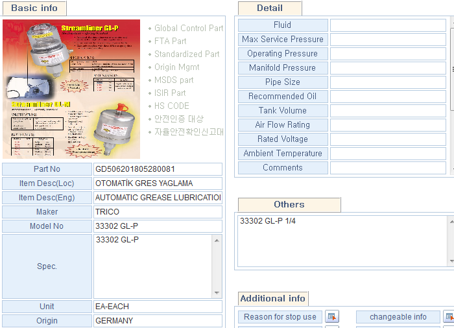Image resolution: width=454 pixels, height=328 pixels.
Task: Click the Origin Mgmt item
Action: (176, 67)
